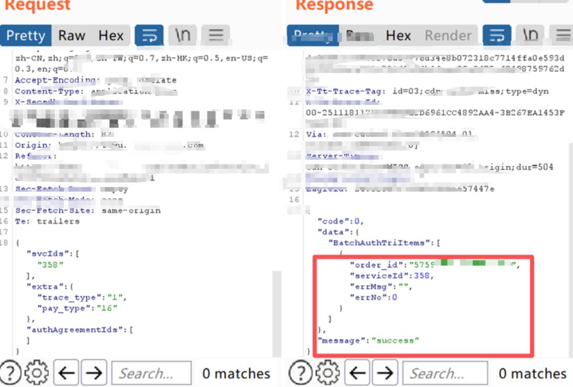Show non-printable characters in Request panel
Image resolution: width=573 pixels, height=387 pixels.
[183, 36]
